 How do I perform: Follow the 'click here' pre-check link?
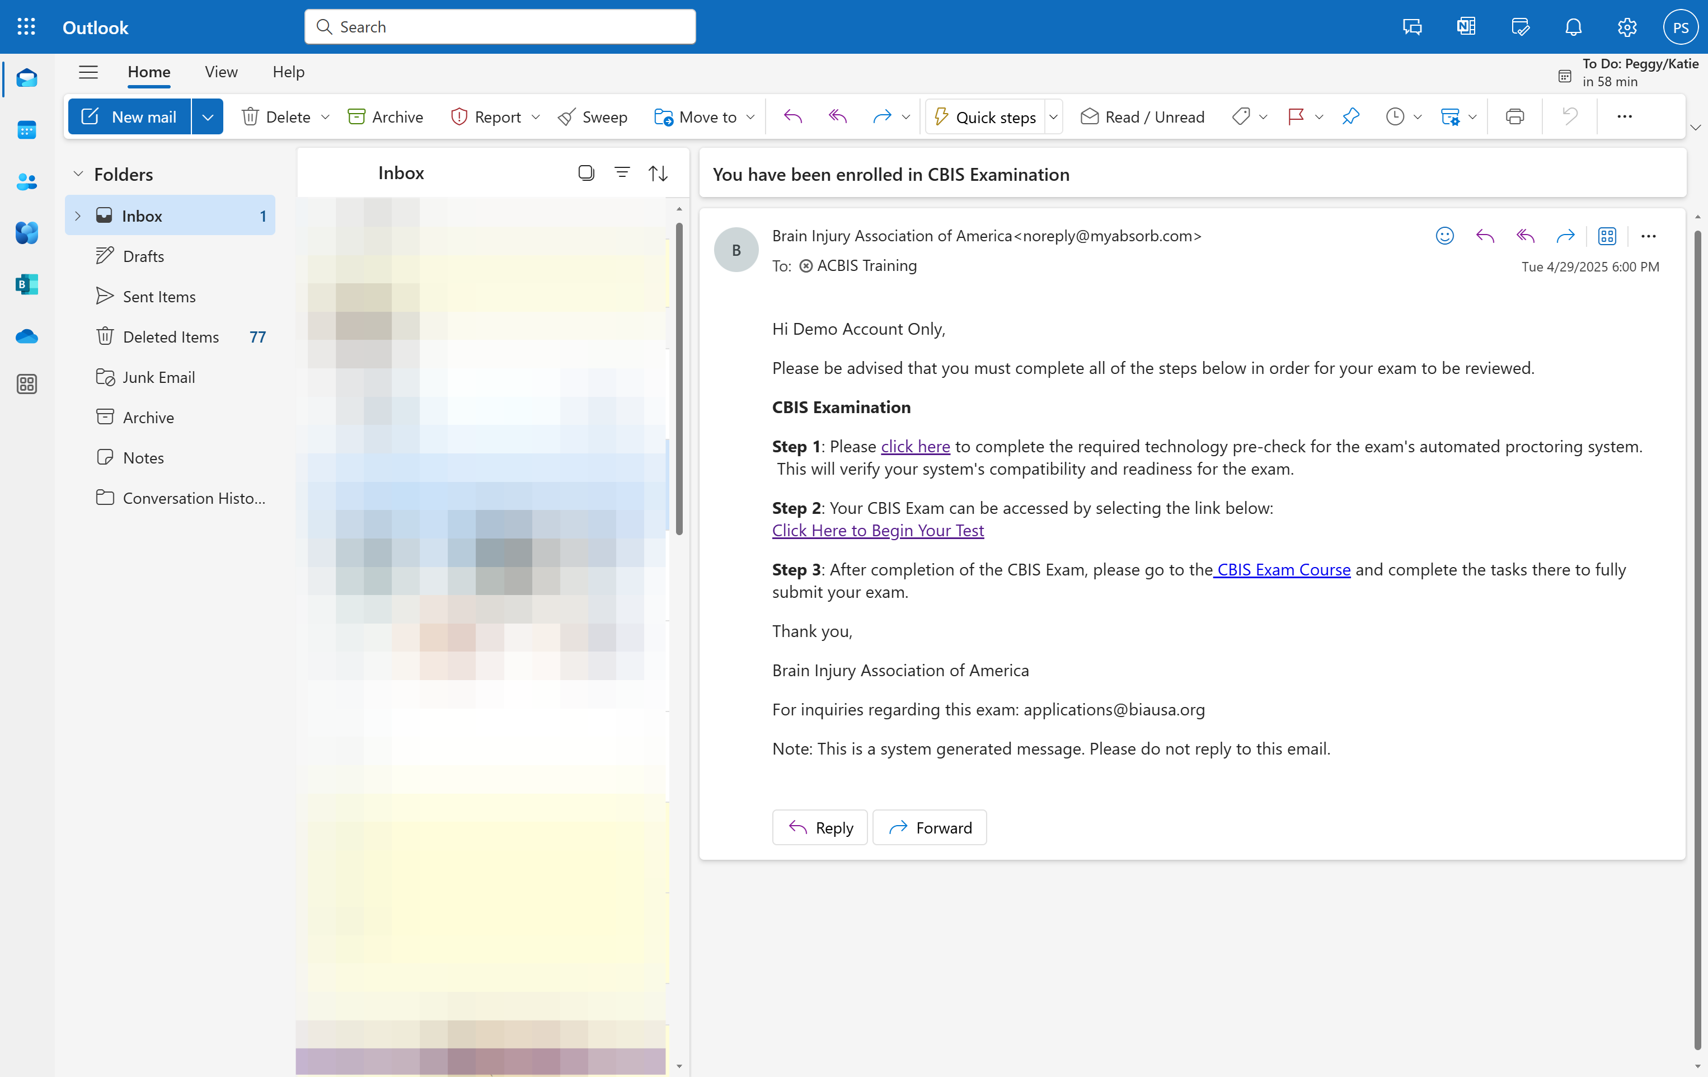click(915, 446)
